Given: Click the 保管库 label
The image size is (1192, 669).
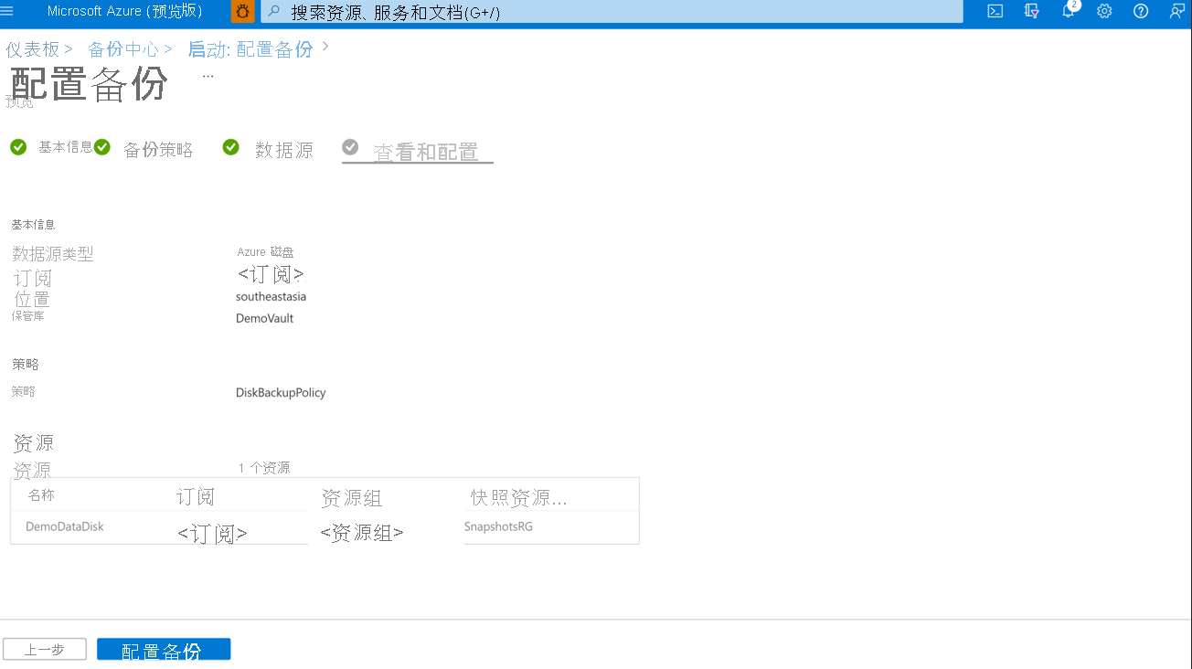Looking at the screenshot, I should click(x=27, y=315).
